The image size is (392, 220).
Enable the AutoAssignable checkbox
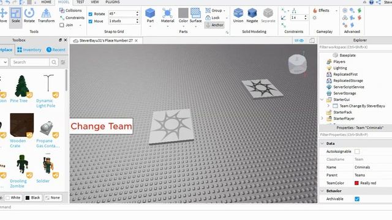coord(357,152)
